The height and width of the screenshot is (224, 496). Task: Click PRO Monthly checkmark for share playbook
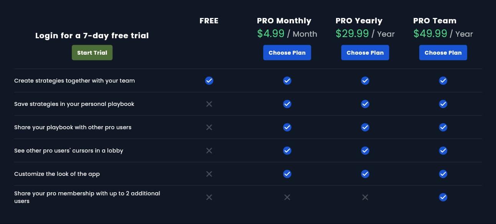click(x=287, y=127)
